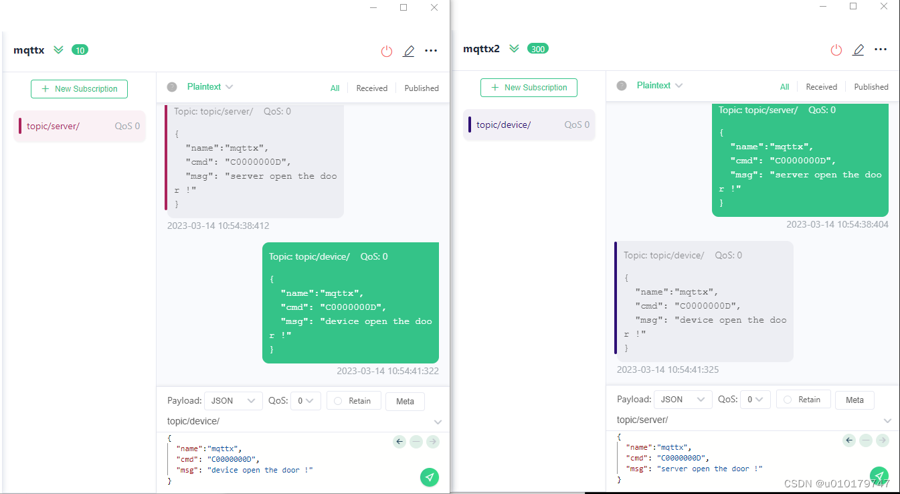Screen dimensions: 900x494
Task: Filter Received messages in mqttx window
Action: (372, 88)
